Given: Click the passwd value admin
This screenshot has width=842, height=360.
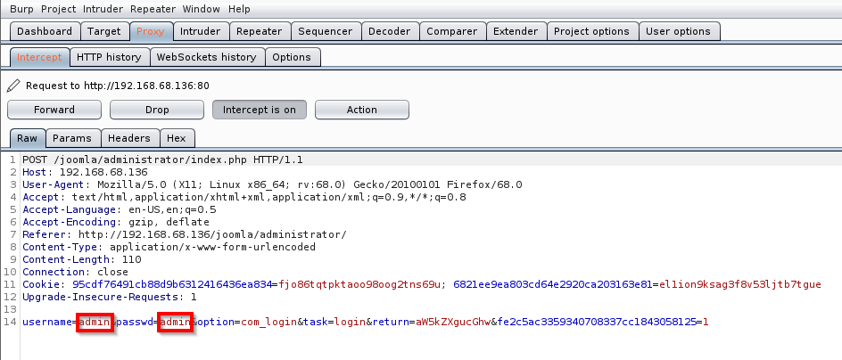Looking at the screenshot, I should (x=175, y=322).
